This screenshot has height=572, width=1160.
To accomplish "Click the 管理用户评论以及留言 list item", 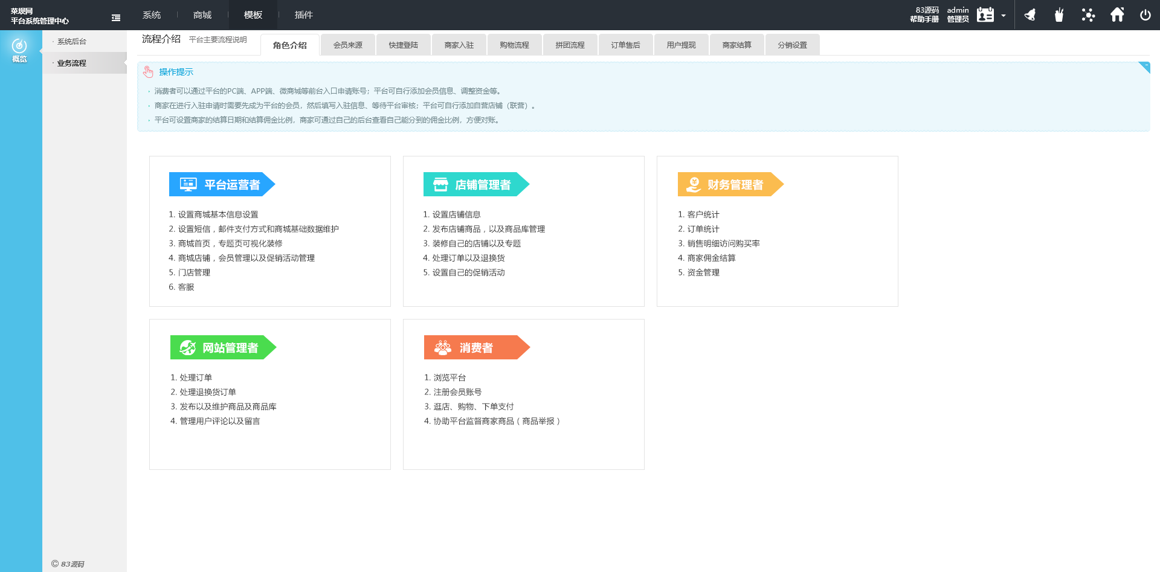I will tap(215, 421).
